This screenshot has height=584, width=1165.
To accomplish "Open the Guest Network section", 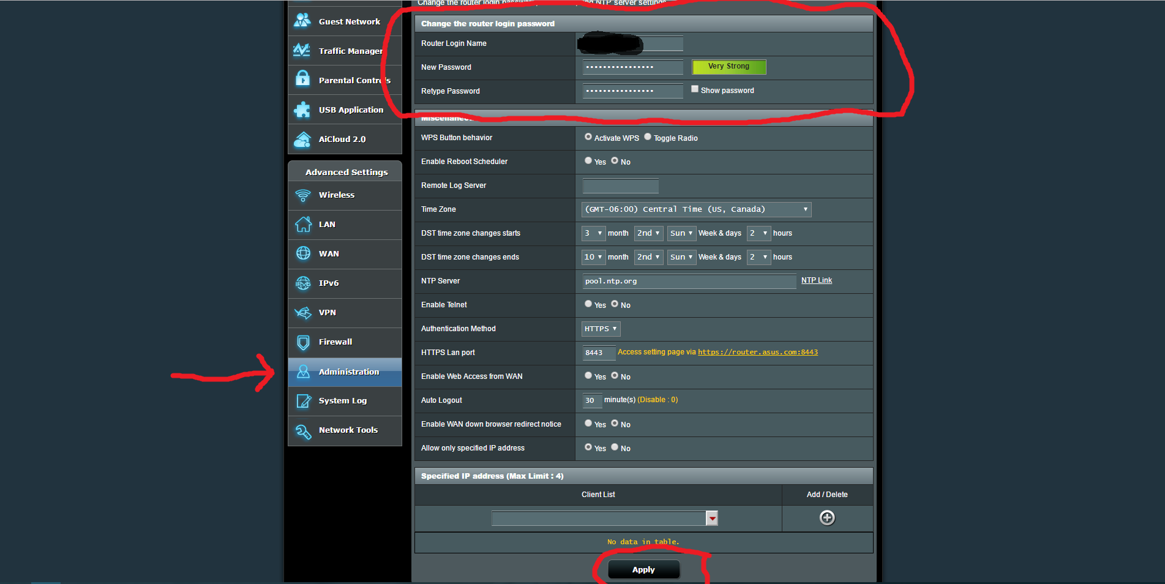I will coord(348,21).
